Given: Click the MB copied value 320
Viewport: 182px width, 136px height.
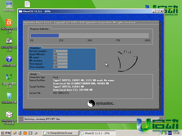Looking at the screenshot, I should point(60,57).
